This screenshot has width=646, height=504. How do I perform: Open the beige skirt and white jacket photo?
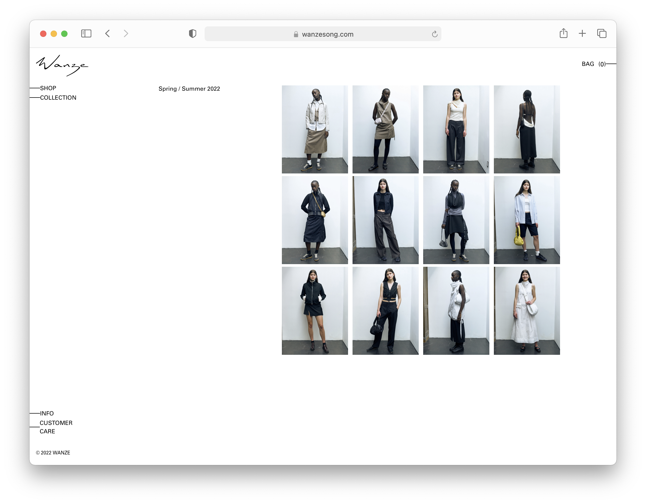(315, 129)
